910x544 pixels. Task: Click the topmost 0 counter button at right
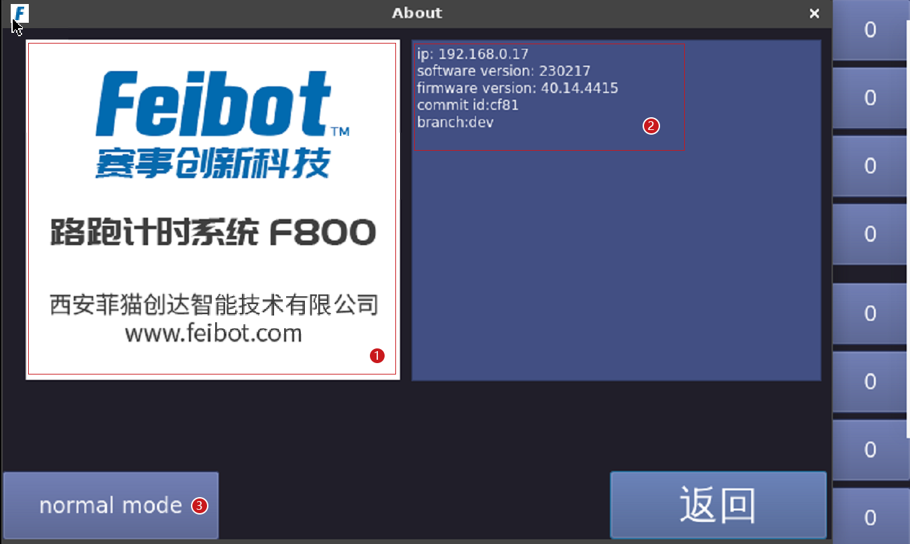click(870, 30)
